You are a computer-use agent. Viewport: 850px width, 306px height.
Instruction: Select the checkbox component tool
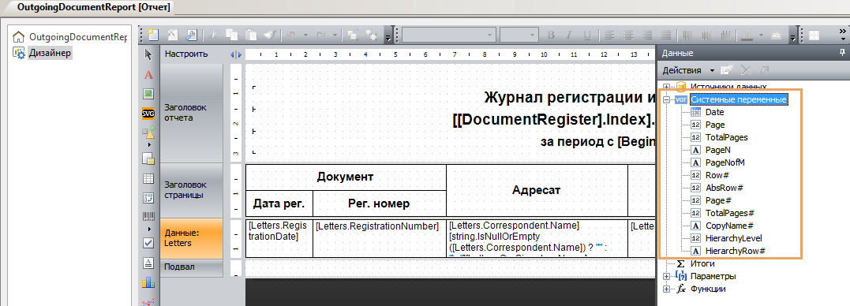tap(148, 243)
